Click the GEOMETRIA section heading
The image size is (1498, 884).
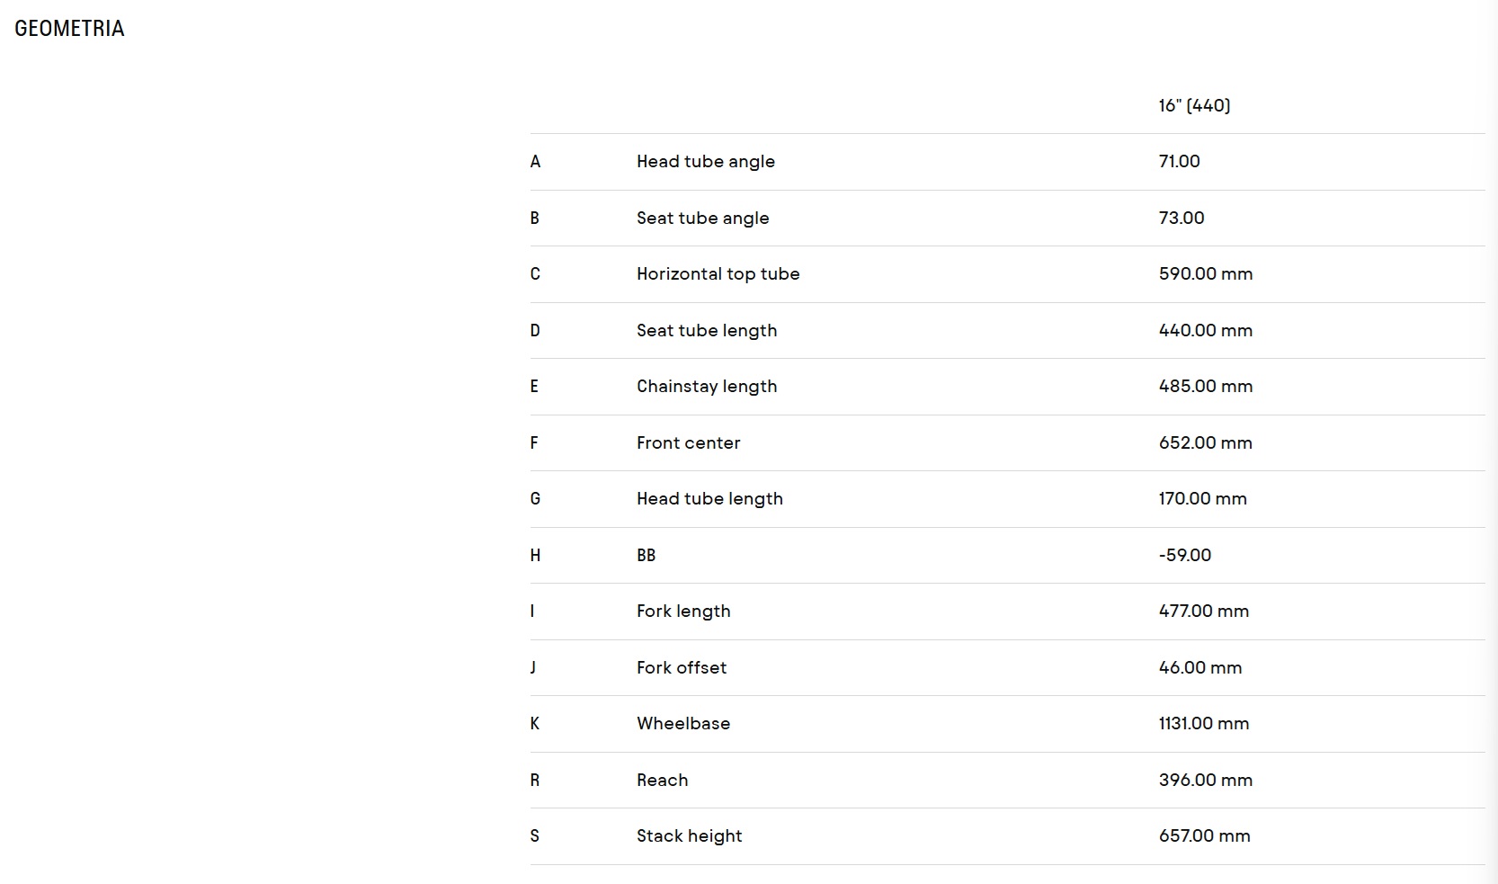(x=69, y=29)
